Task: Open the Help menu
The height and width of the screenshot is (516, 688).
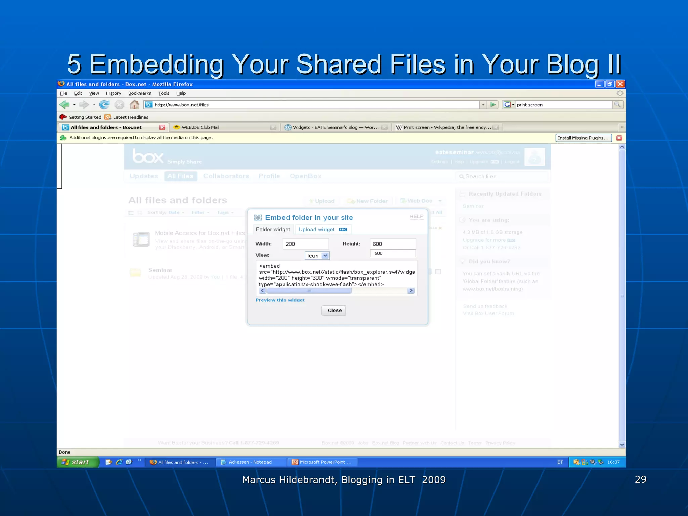Action: [181, 93]
